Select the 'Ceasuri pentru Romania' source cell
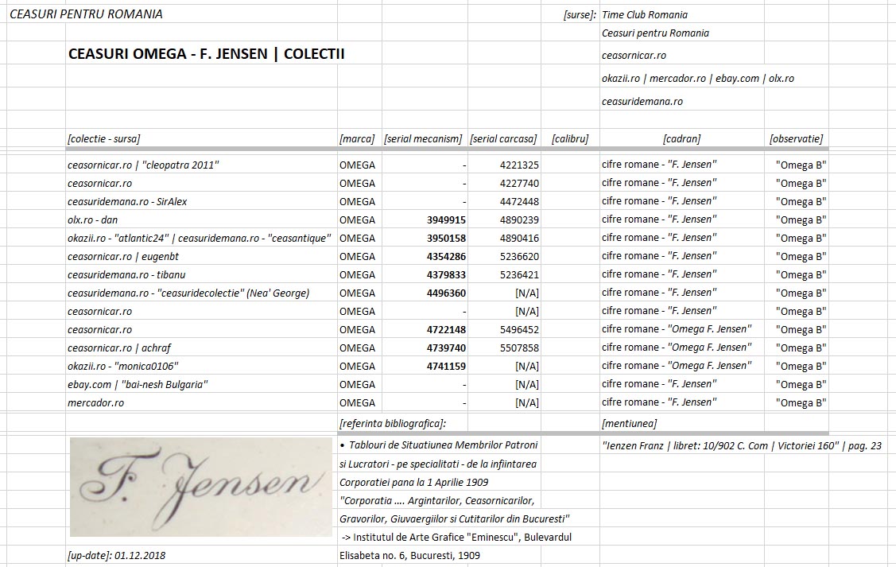 (x=655, y=33)
